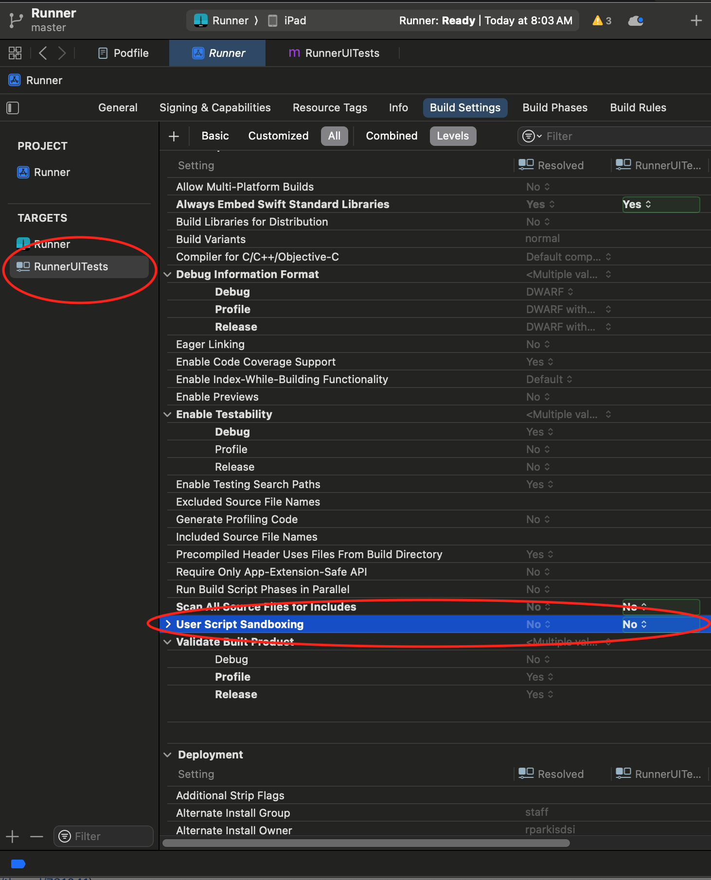Add a new target with the bottom plus
Screen dimensions: 711x880
coord(12,836)
